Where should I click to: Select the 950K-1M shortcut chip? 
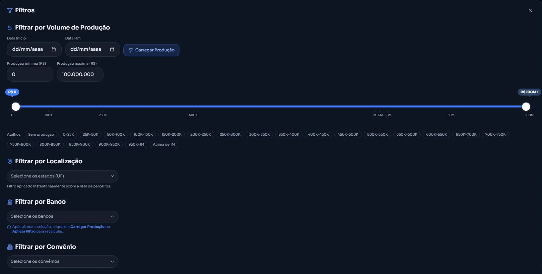click(136, 144)
